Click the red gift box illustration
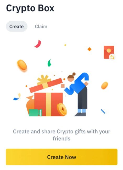 pyautogui.click(x=48, y=104)
